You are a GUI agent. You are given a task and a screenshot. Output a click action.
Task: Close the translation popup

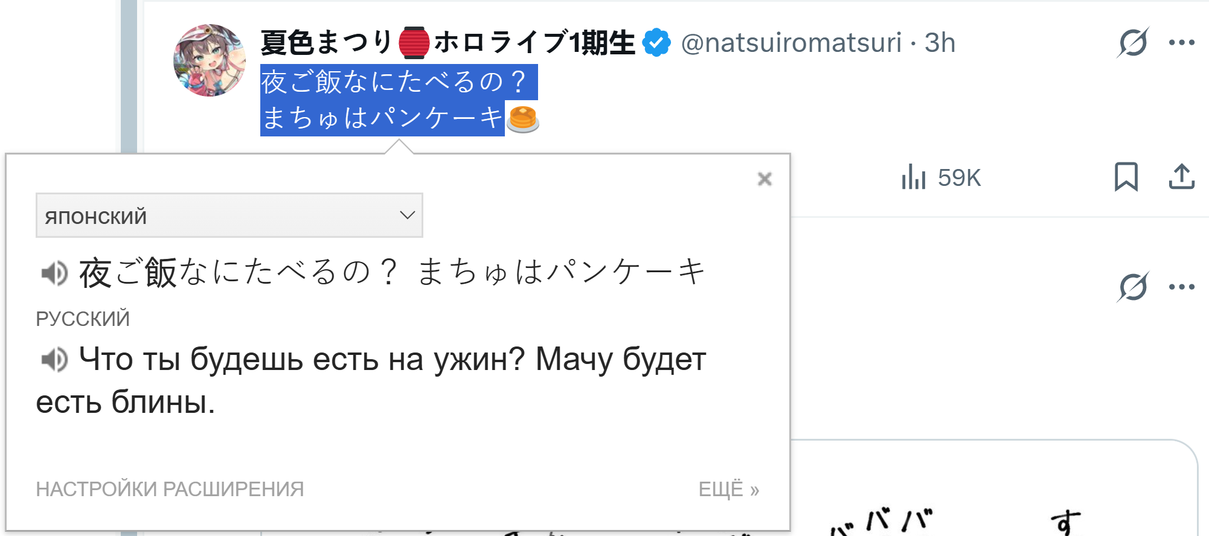coord(765,179)
